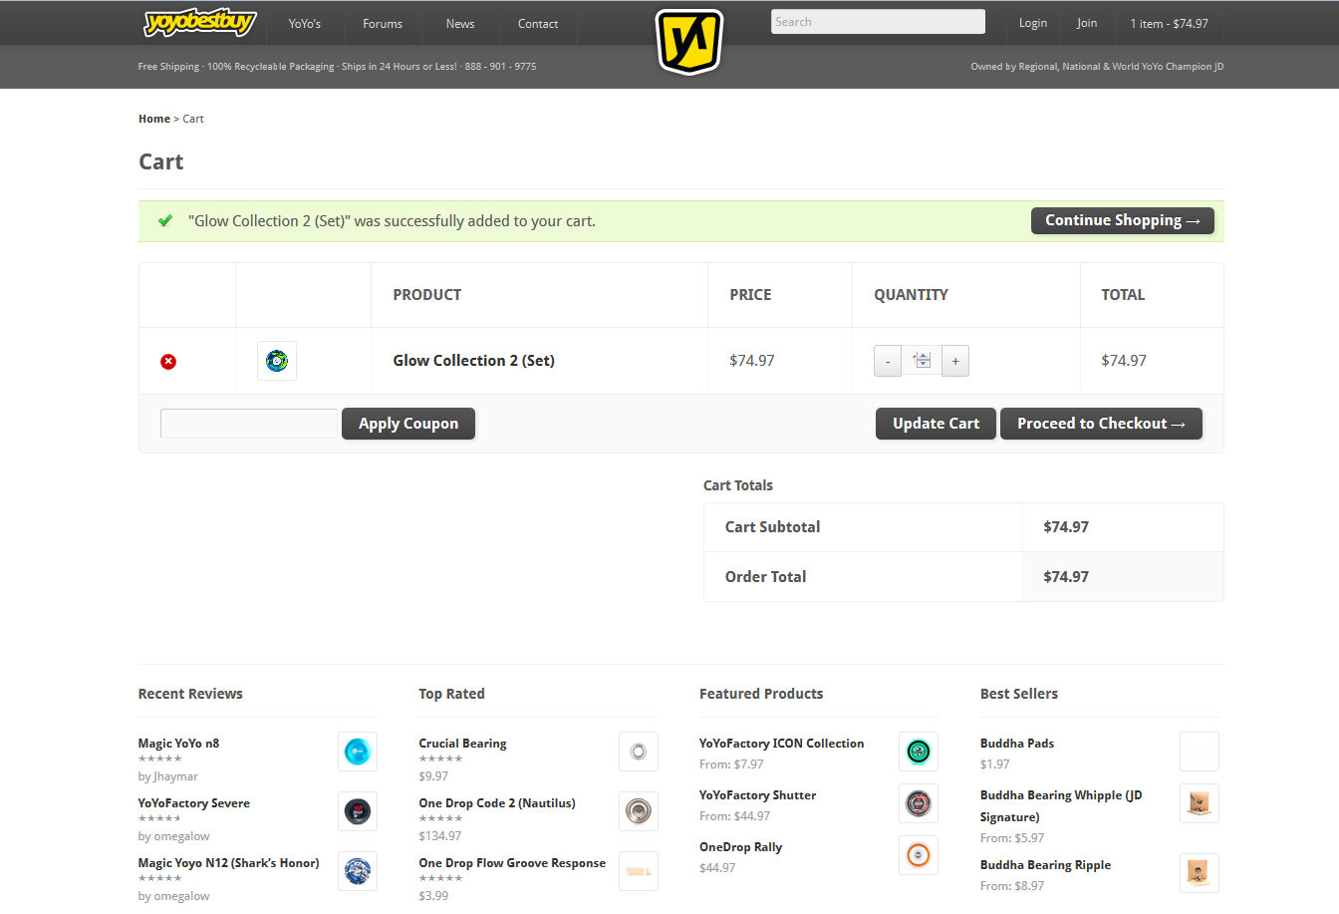Click the OneDrop Rally product image
Image resolution: width=1339 pixels, height=914 pixels.
coord(918,855)
